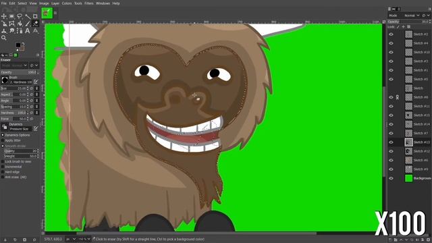Open the tool options tab configuration menu
432x243 pixels.
pyautogui.click(x=38, y=55)
